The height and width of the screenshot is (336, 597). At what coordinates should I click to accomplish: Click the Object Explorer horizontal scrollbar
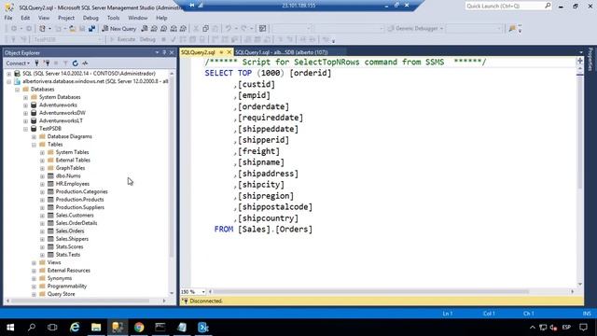click(80, 301)
